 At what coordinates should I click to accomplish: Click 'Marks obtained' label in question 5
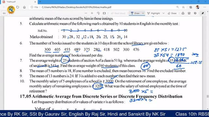pos(41,37)
